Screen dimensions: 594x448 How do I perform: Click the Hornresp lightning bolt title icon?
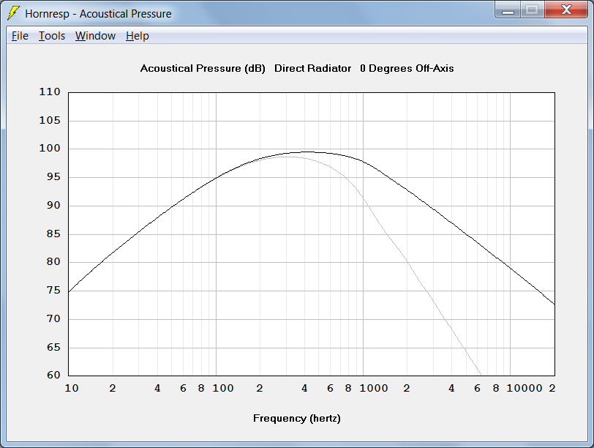tap(13, 13)
